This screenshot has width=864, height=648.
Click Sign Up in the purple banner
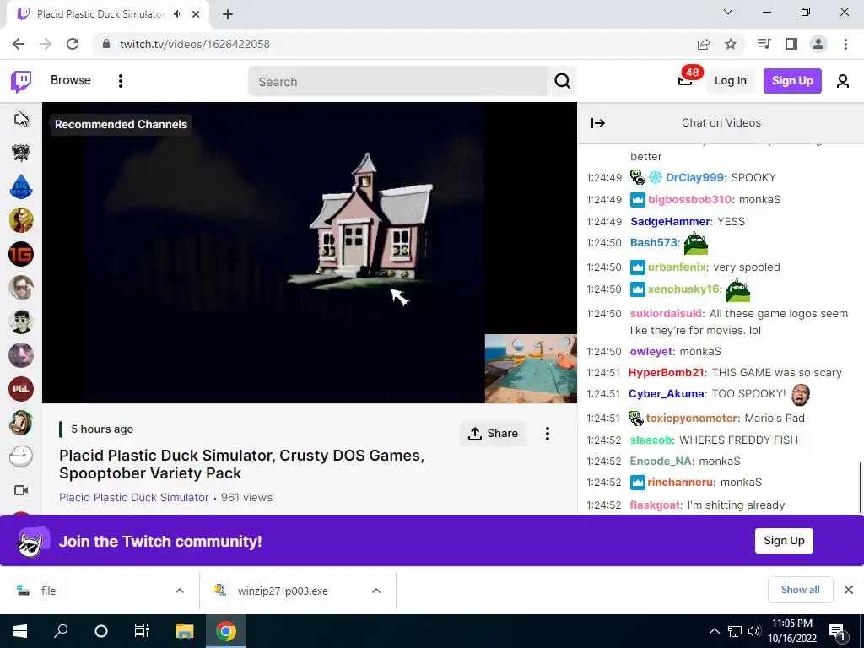point(784,541)
